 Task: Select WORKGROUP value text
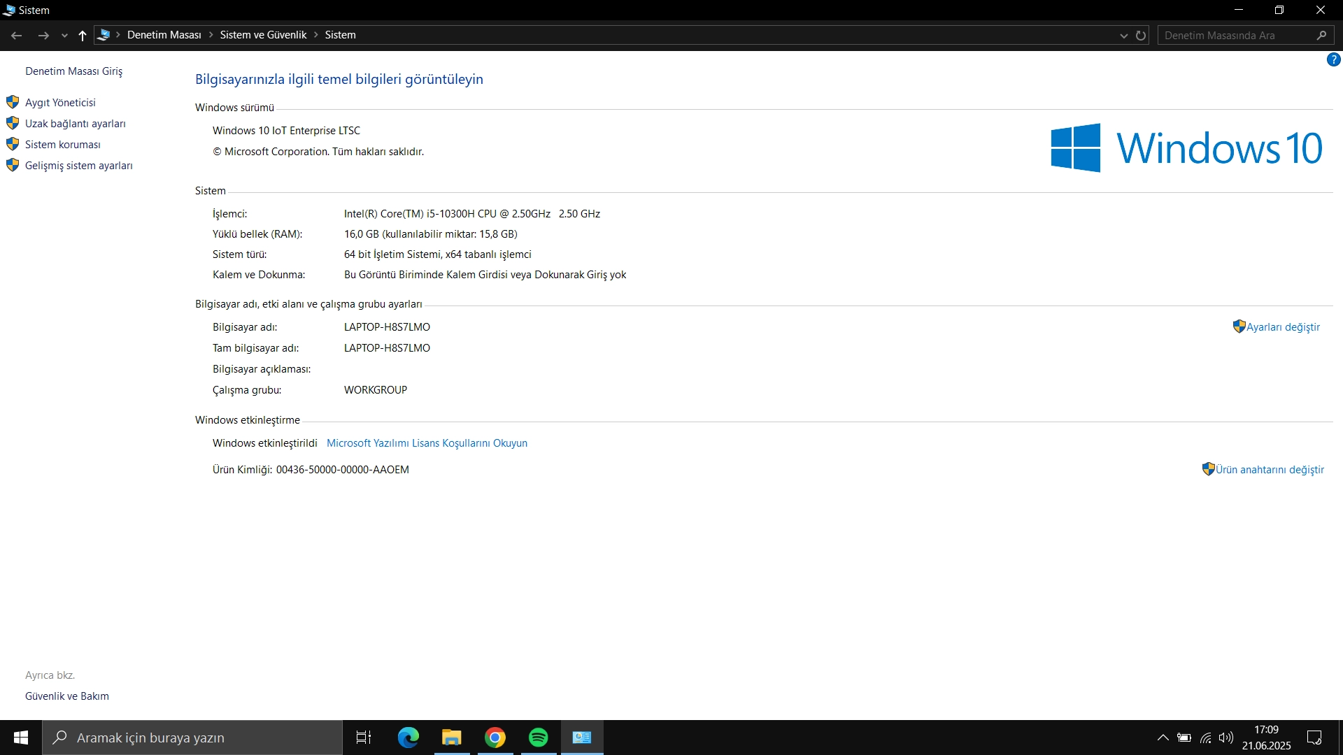point(376,390)
